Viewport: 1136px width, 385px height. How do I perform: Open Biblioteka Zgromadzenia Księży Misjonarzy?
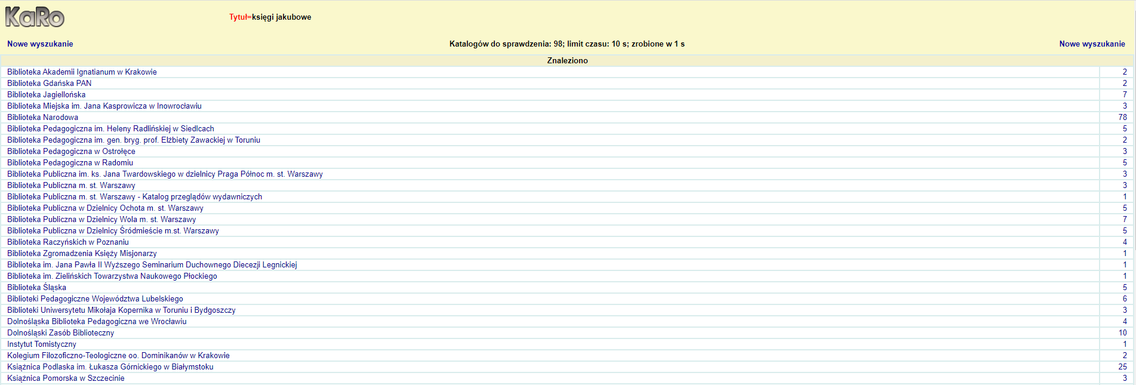click(x=82, y=253)
